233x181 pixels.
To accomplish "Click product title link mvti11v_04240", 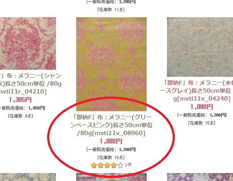I will tap(197, 91).
